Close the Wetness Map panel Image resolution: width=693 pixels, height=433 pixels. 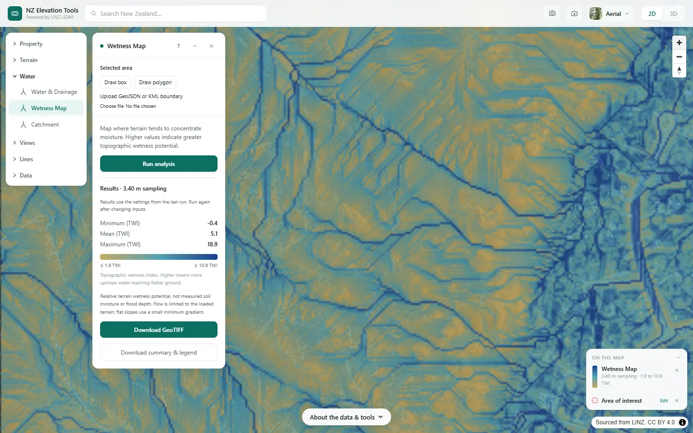tap(211, 46)
